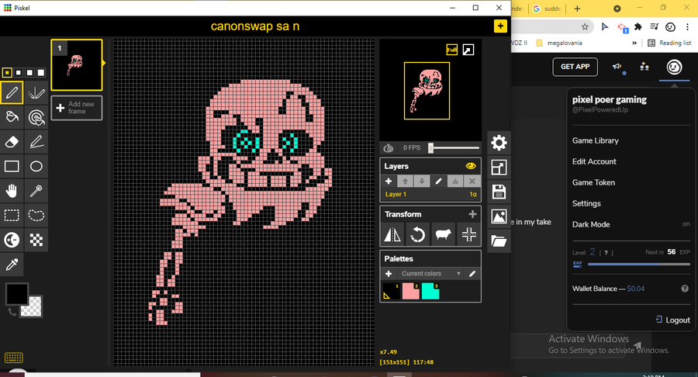Screen dimensions: 698x377
Task: Open Edit Account menu entry
Action: (x=594, y=161)
